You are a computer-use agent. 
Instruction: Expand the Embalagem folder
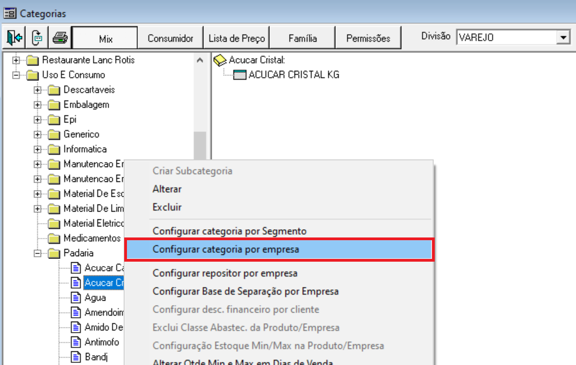[37, 105]
